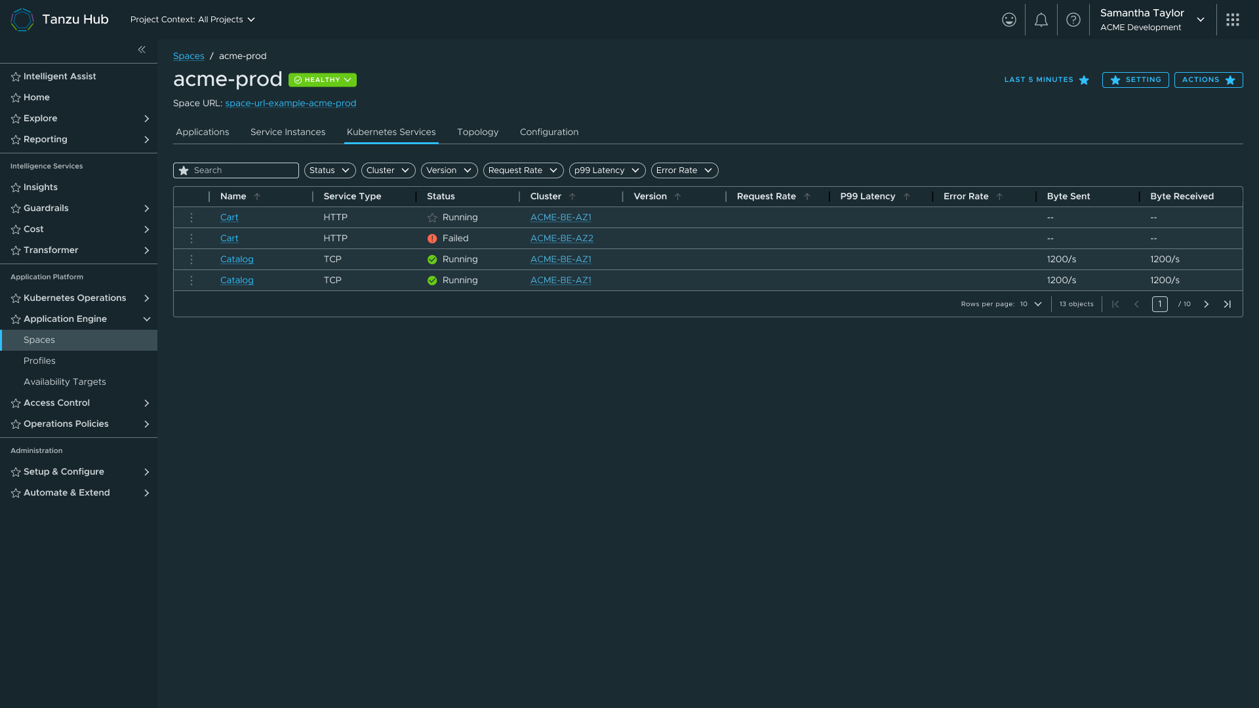Go to previous page arrow

tap(1136, 304)
